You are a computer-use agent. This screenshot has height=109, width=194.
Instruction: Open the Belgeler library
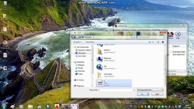click(81, 65)
